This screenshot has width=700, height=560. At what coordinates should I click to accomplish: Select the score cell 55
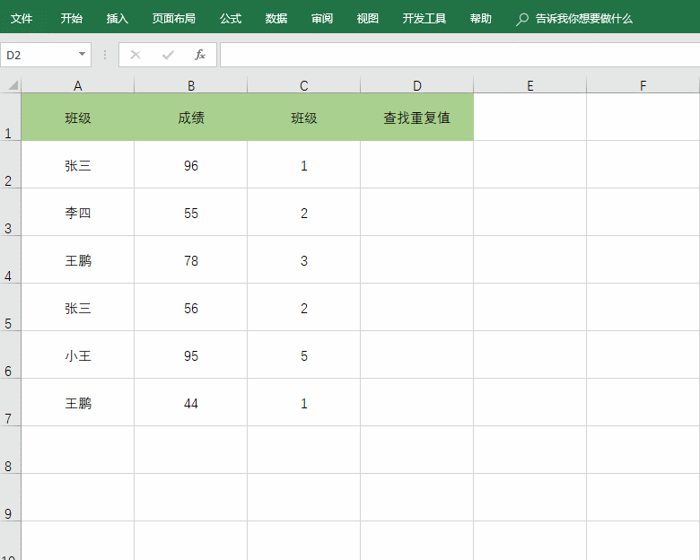point(190,212)
